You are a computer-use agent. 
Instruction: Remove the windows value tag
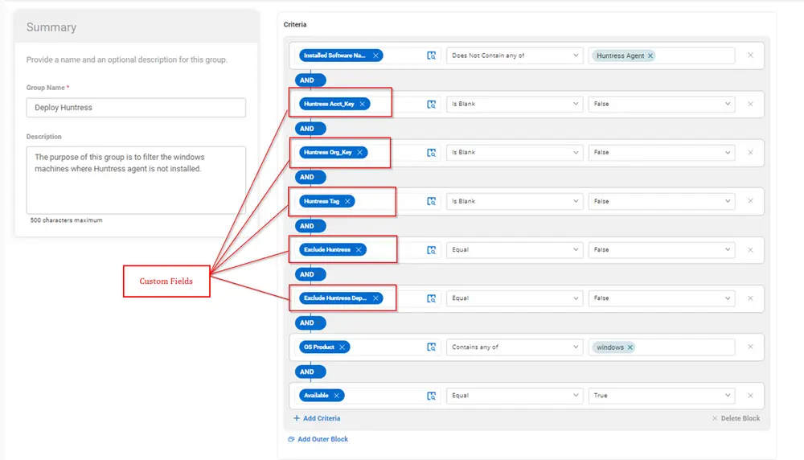click(630, 347)
